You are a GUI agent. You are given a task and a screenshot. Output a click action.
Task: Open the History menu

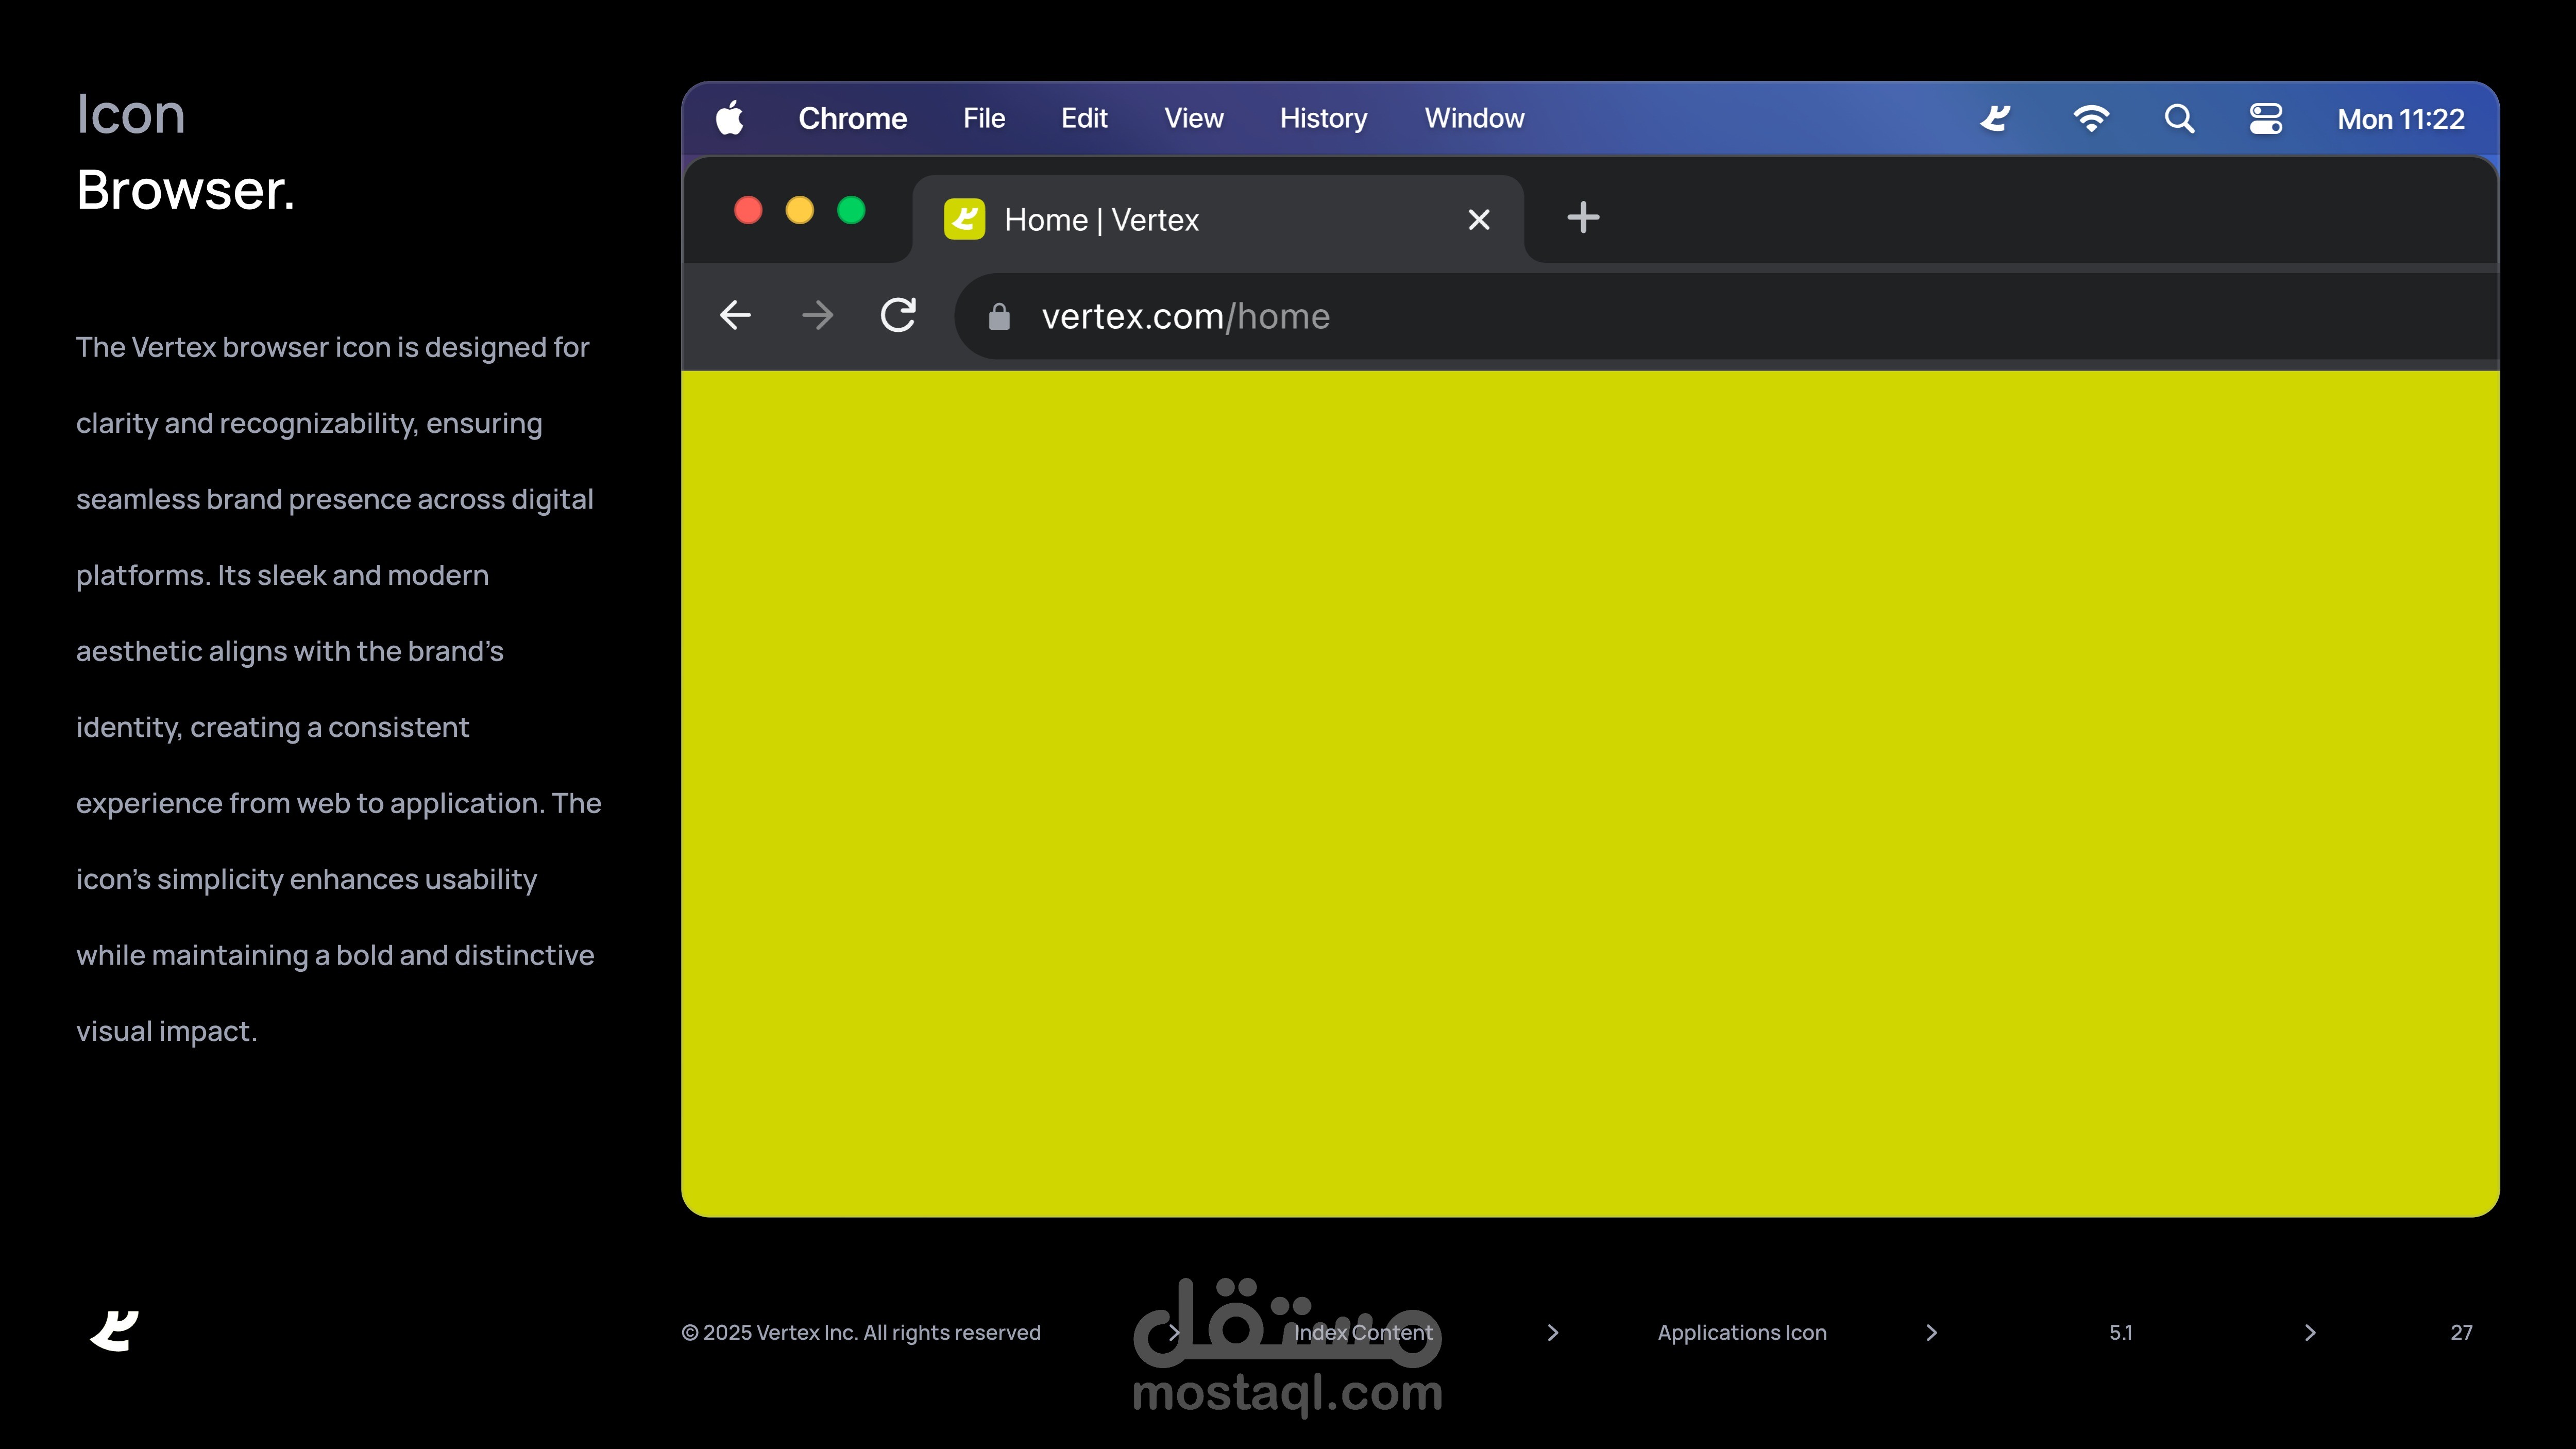click(x=1323, y=118)
